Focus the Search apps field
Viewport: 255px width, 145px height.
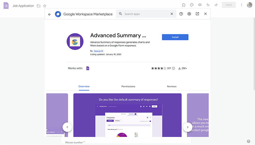click(x=146, y=14)
